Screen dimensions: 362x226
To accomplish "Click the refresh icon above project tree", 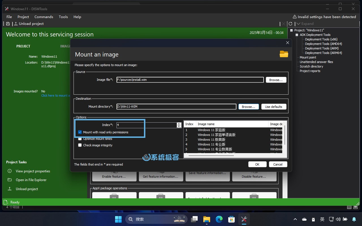I will 290,24.
